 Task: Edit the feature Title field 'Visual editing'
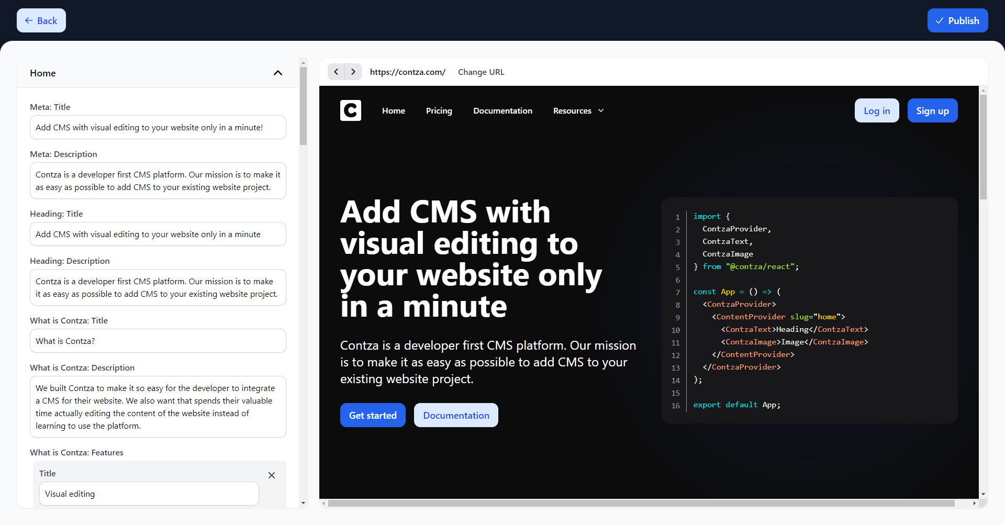pos(149,494)
